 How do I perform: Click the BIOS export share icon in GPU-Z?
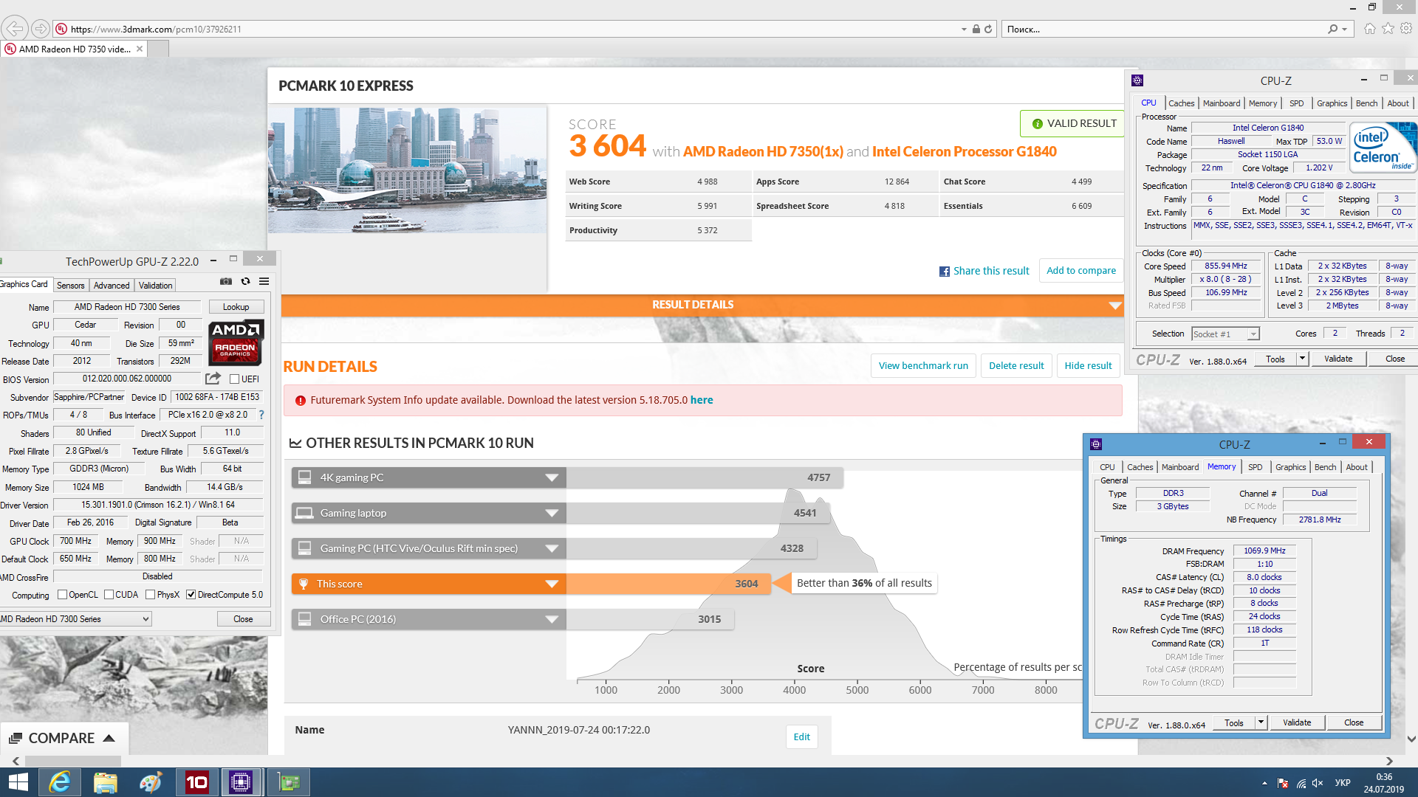pyautogui.click(x=213, y=379)
